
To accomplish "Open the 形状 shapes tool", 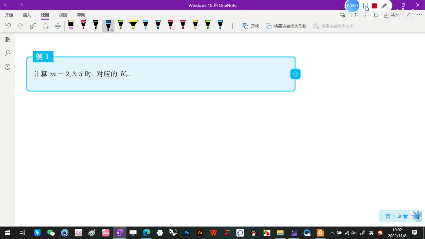I will pos(251,26).
